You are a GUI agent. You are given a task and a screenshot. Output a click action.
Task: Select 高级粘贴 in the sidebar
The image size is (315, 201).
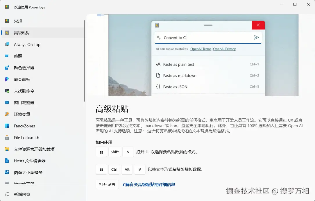click(x=43, y=33)
